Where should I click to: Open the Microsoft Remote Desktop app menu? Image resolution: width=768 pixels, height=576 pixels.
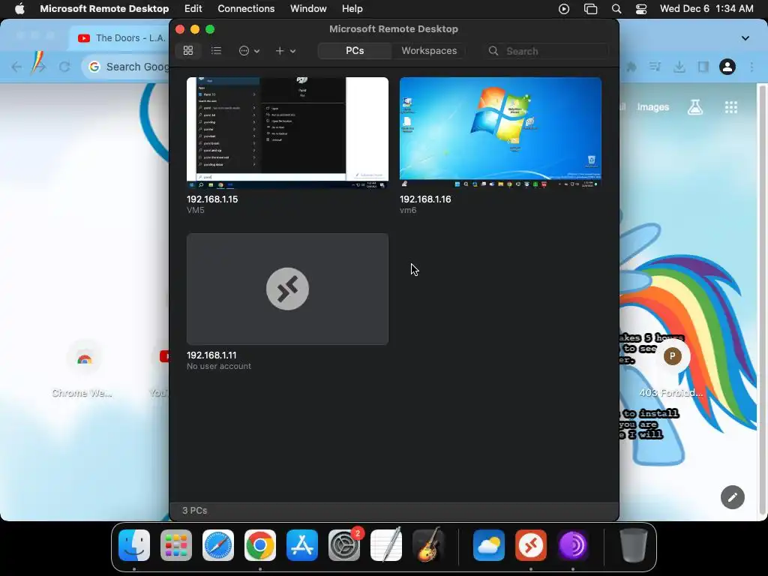pos(104,9)
